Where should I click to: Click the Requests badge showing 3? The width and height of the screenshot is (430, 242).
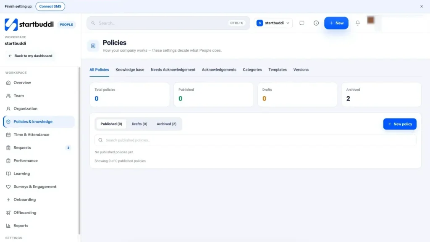[68, 147]
